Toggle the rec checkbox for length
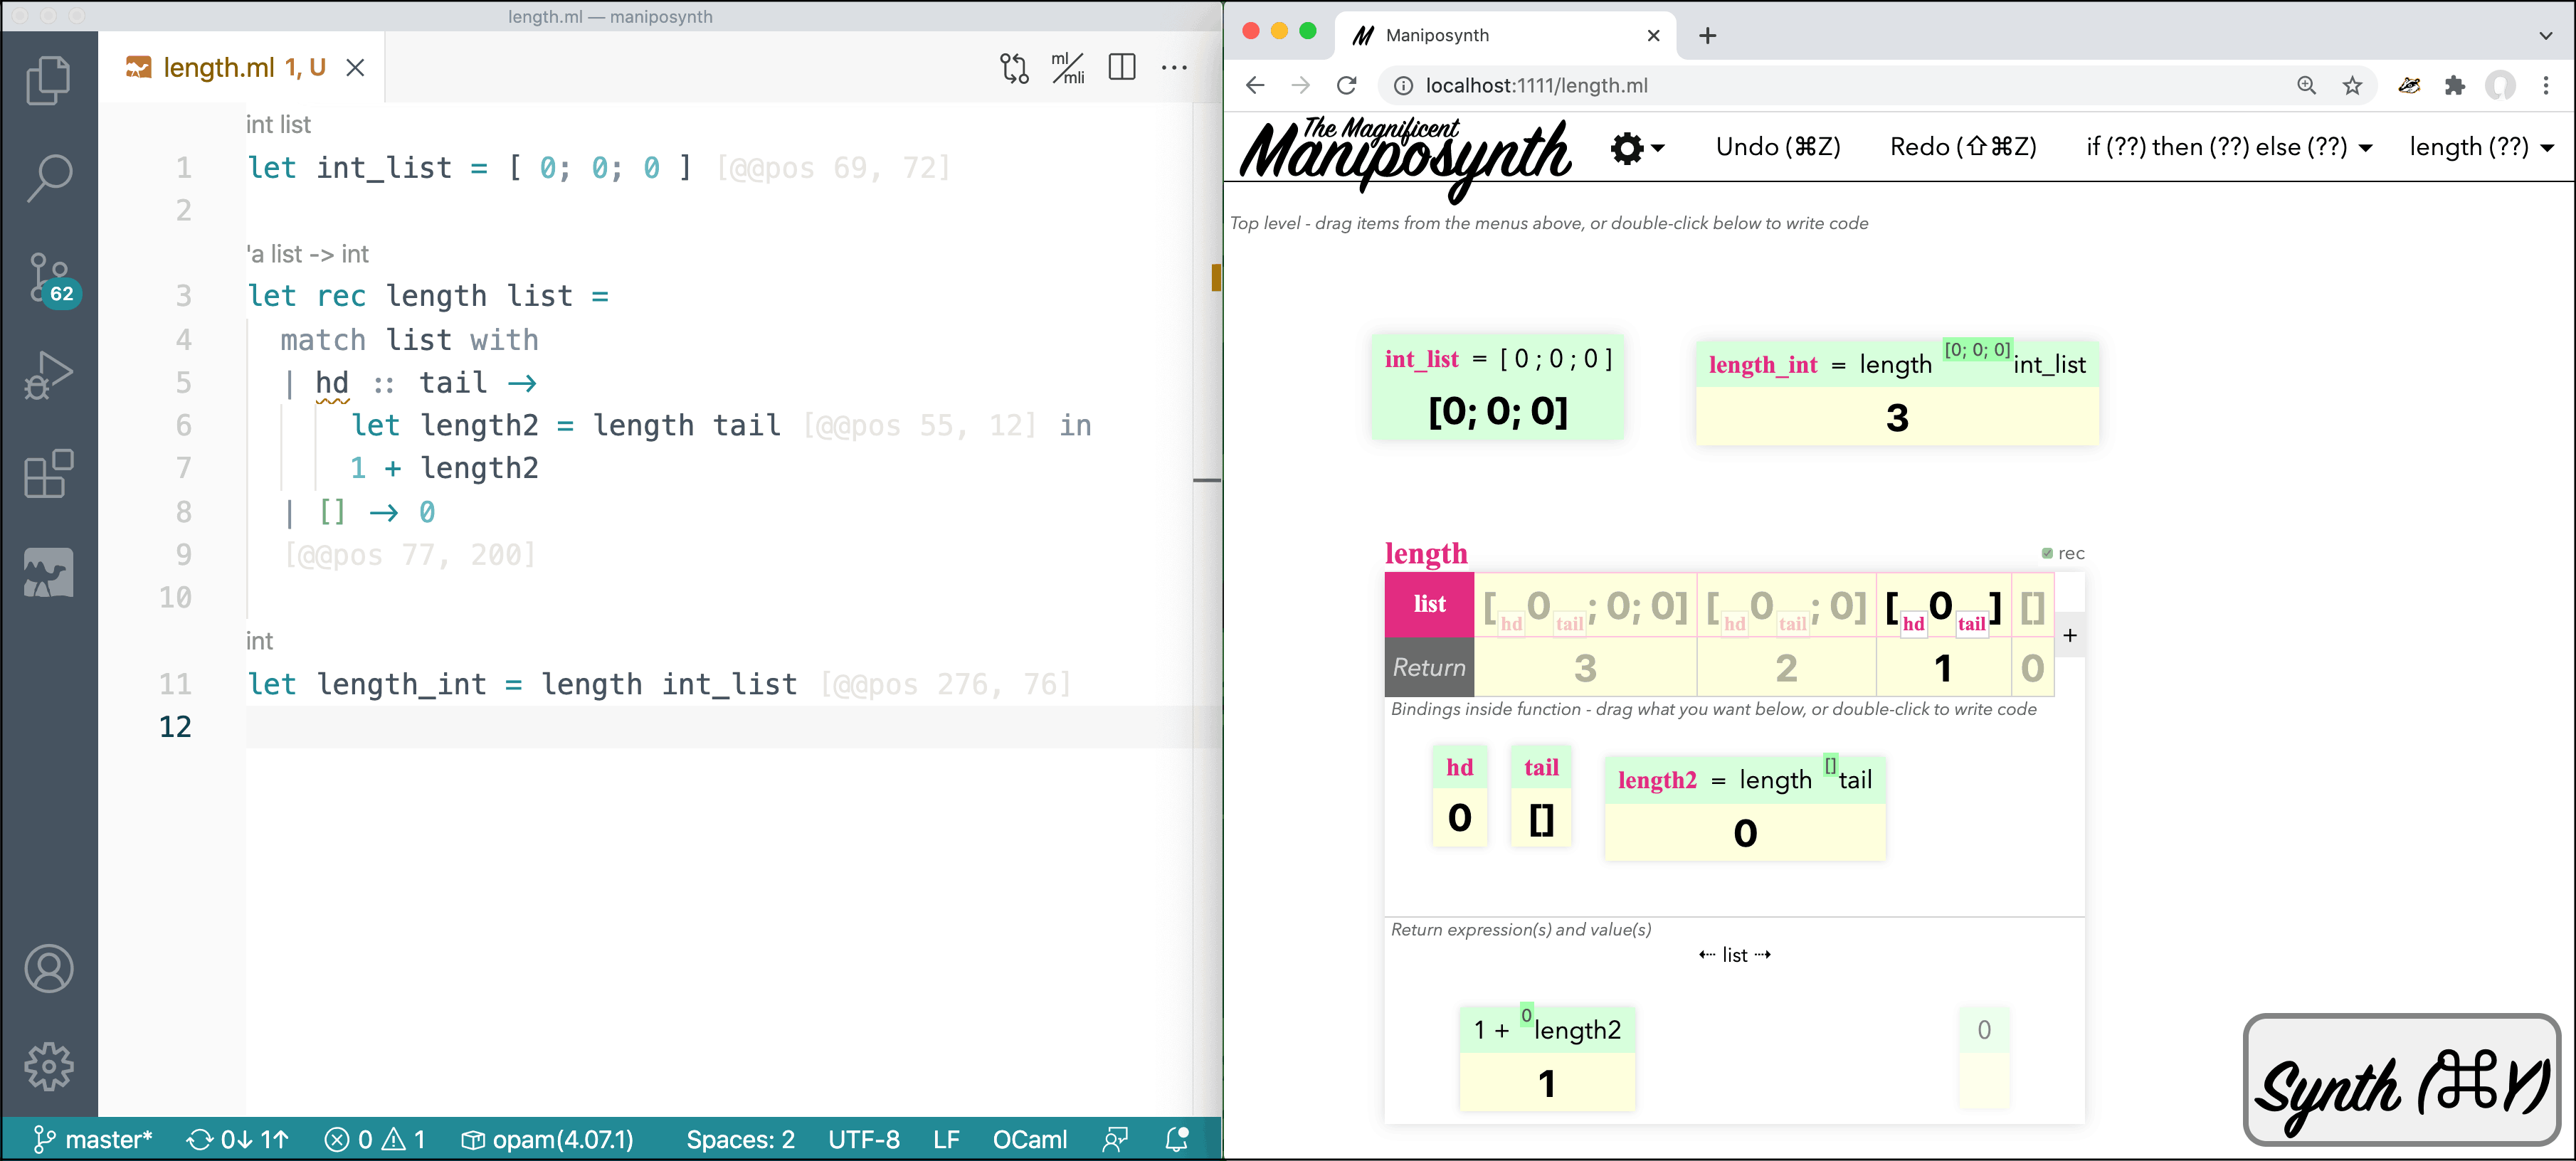This screenshot has height=1161, width=2576. (2047, 553)
